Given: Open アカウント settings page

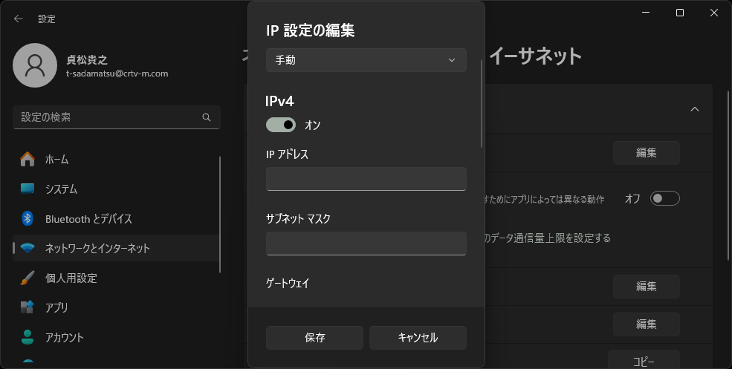Looking at the screenshot, I should coord(115,337).
